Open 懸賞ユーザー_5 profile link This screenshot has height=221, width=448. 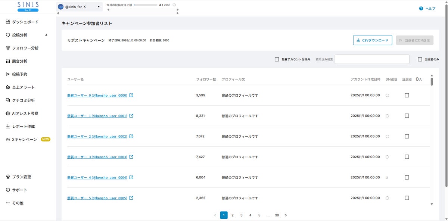pos(97,198)
